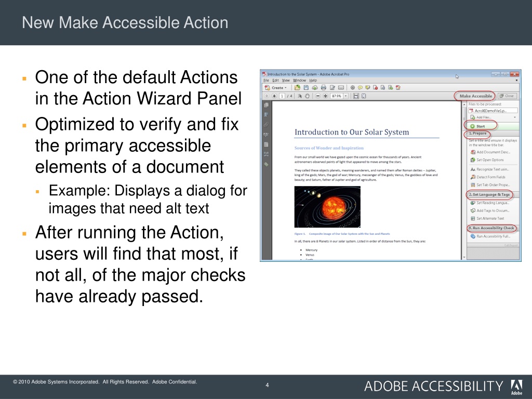Open the Page Thumbnails navigation pane icon
The width and height of the screenshot is (532, 399).
[x=267, y=105]
